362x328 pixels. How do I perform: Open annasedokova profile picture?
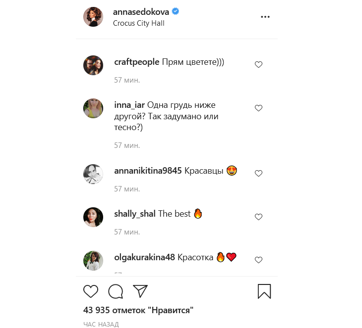coord(93,17)
